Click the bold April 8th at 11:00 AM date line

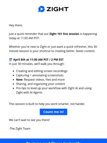(38, 60)
